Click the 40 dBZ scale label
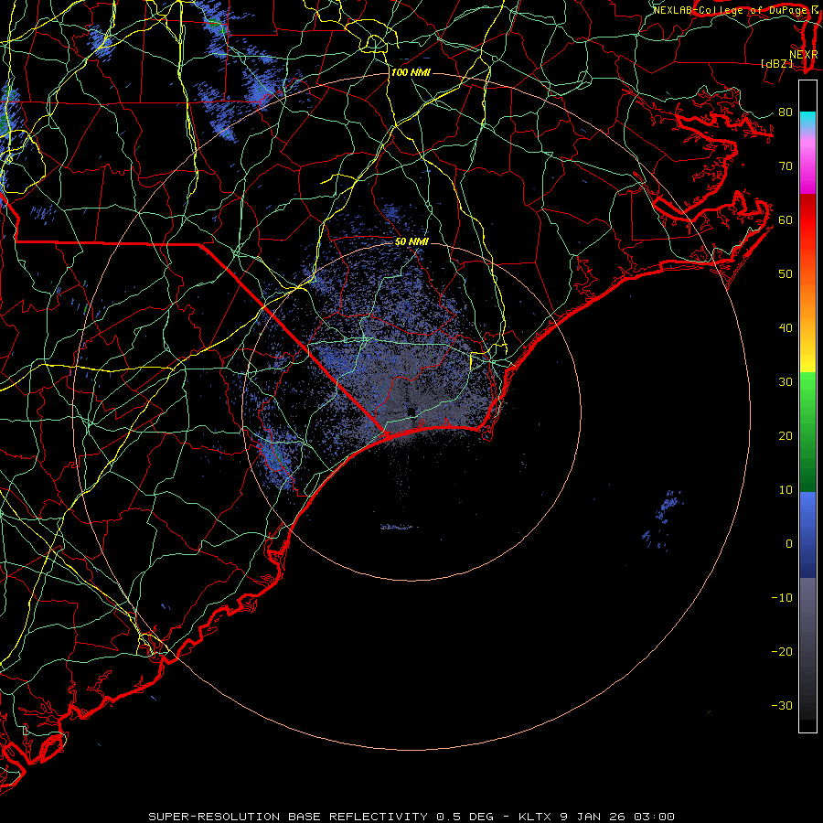The width and height of the screenshot is (823, 823). point(786,328)
